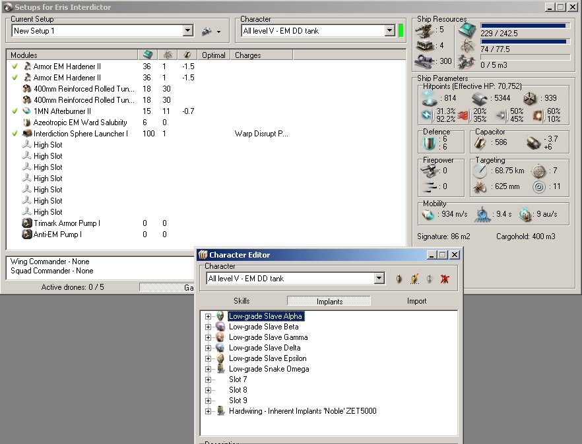Expand Low-grade Slave Delta node

tap(208, 348)
